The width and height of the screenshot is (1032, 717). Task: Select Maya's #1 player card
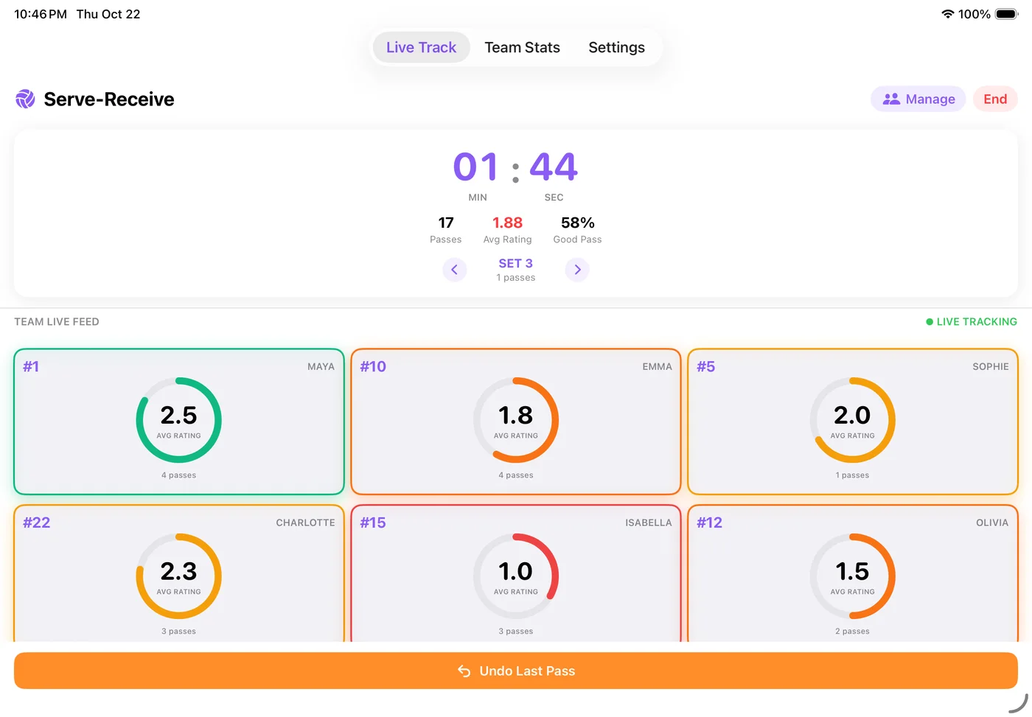pos(179,422)
